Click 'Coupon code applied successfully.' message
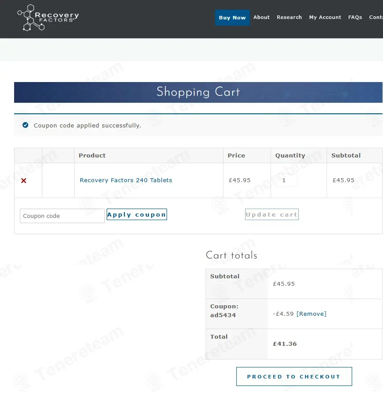 pos(87,125)
